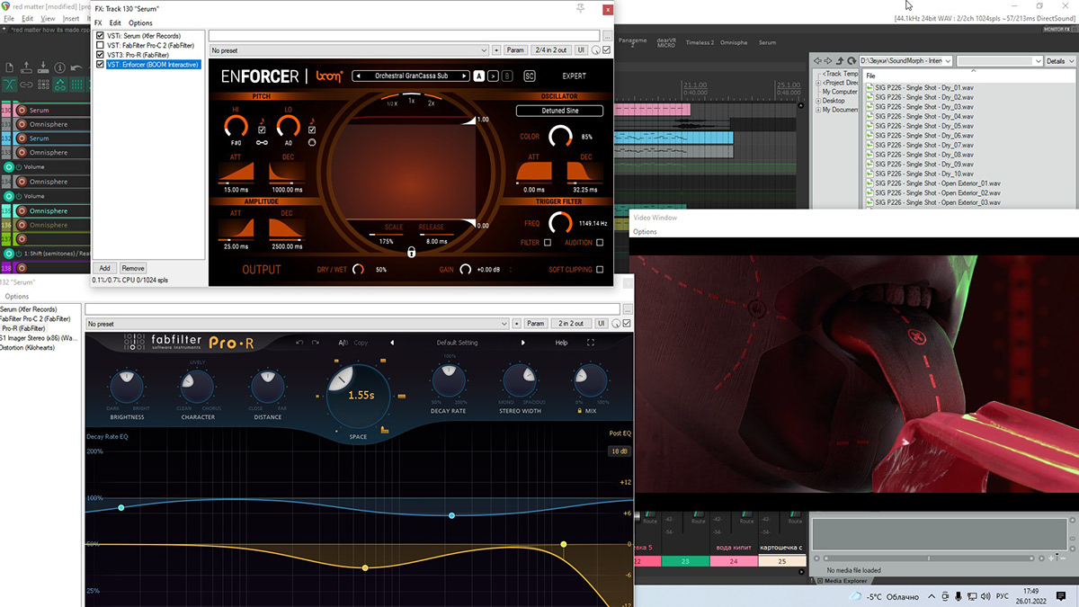Open Pro-R Default Setting preset menu
Screen dimensions: 1079x607
[x=457, y=343]
